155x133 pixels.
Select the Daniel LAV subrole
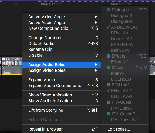click(x=125, y=39)
